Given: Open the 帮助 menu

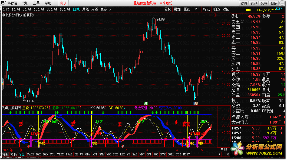Looking at the screenshot, I should [48, 3].
